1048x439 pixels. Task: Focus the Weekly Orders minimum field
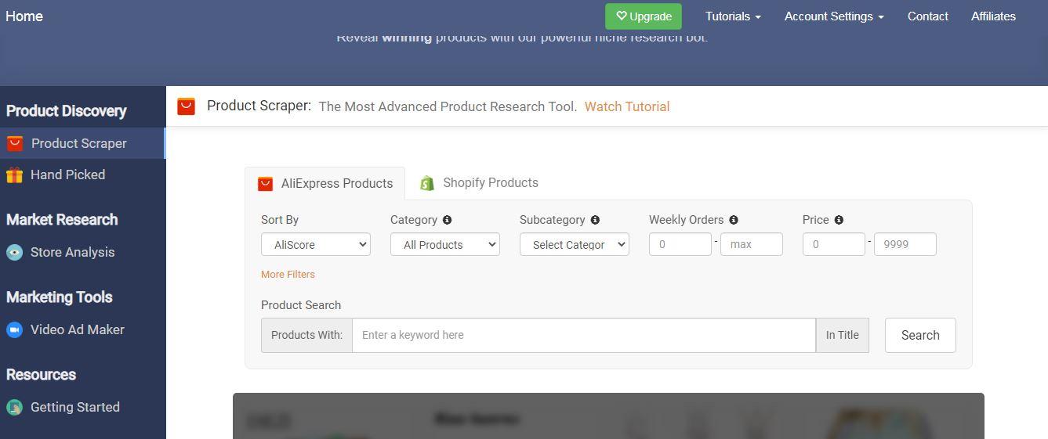(680, 244)
